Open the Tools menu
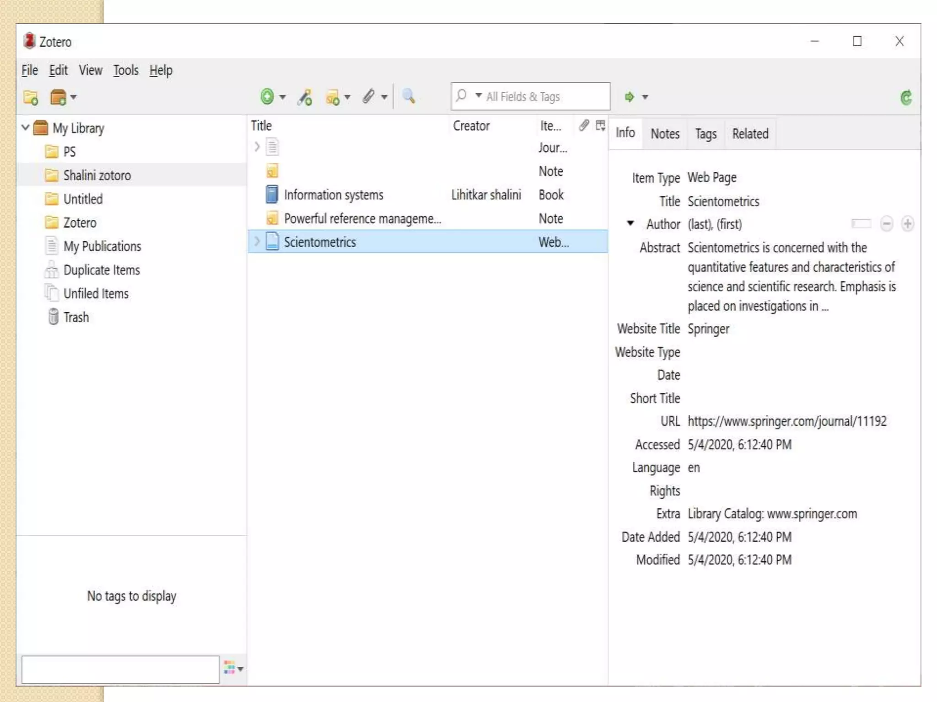Viewport: 937px width, 702px height. coord(125,70)
